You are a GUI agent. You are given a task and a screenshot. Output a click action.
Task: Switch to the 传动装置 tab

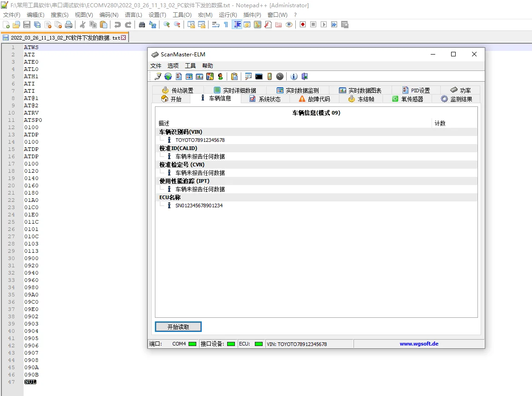click(x=178, y=90)
